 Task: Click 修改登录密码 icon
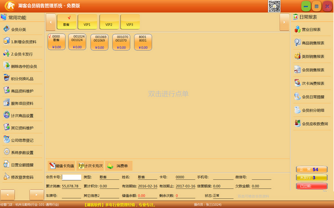7,176
